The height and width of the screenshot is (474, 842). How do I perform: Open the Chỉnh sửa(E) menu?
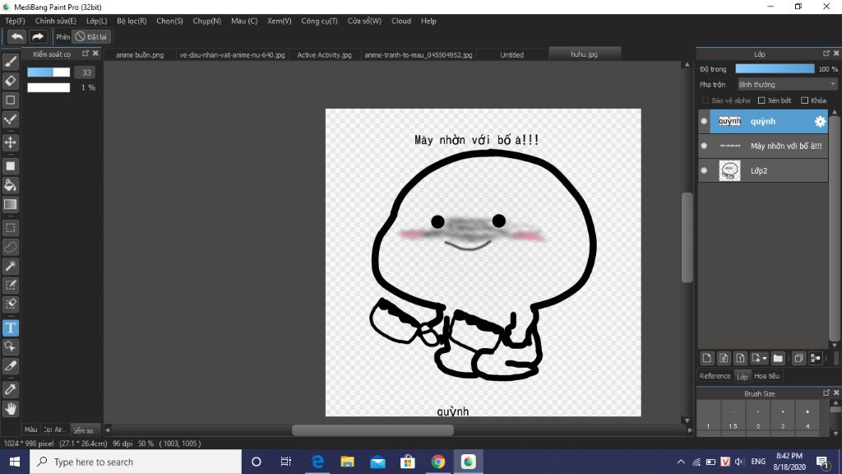[x=55, y=21]
